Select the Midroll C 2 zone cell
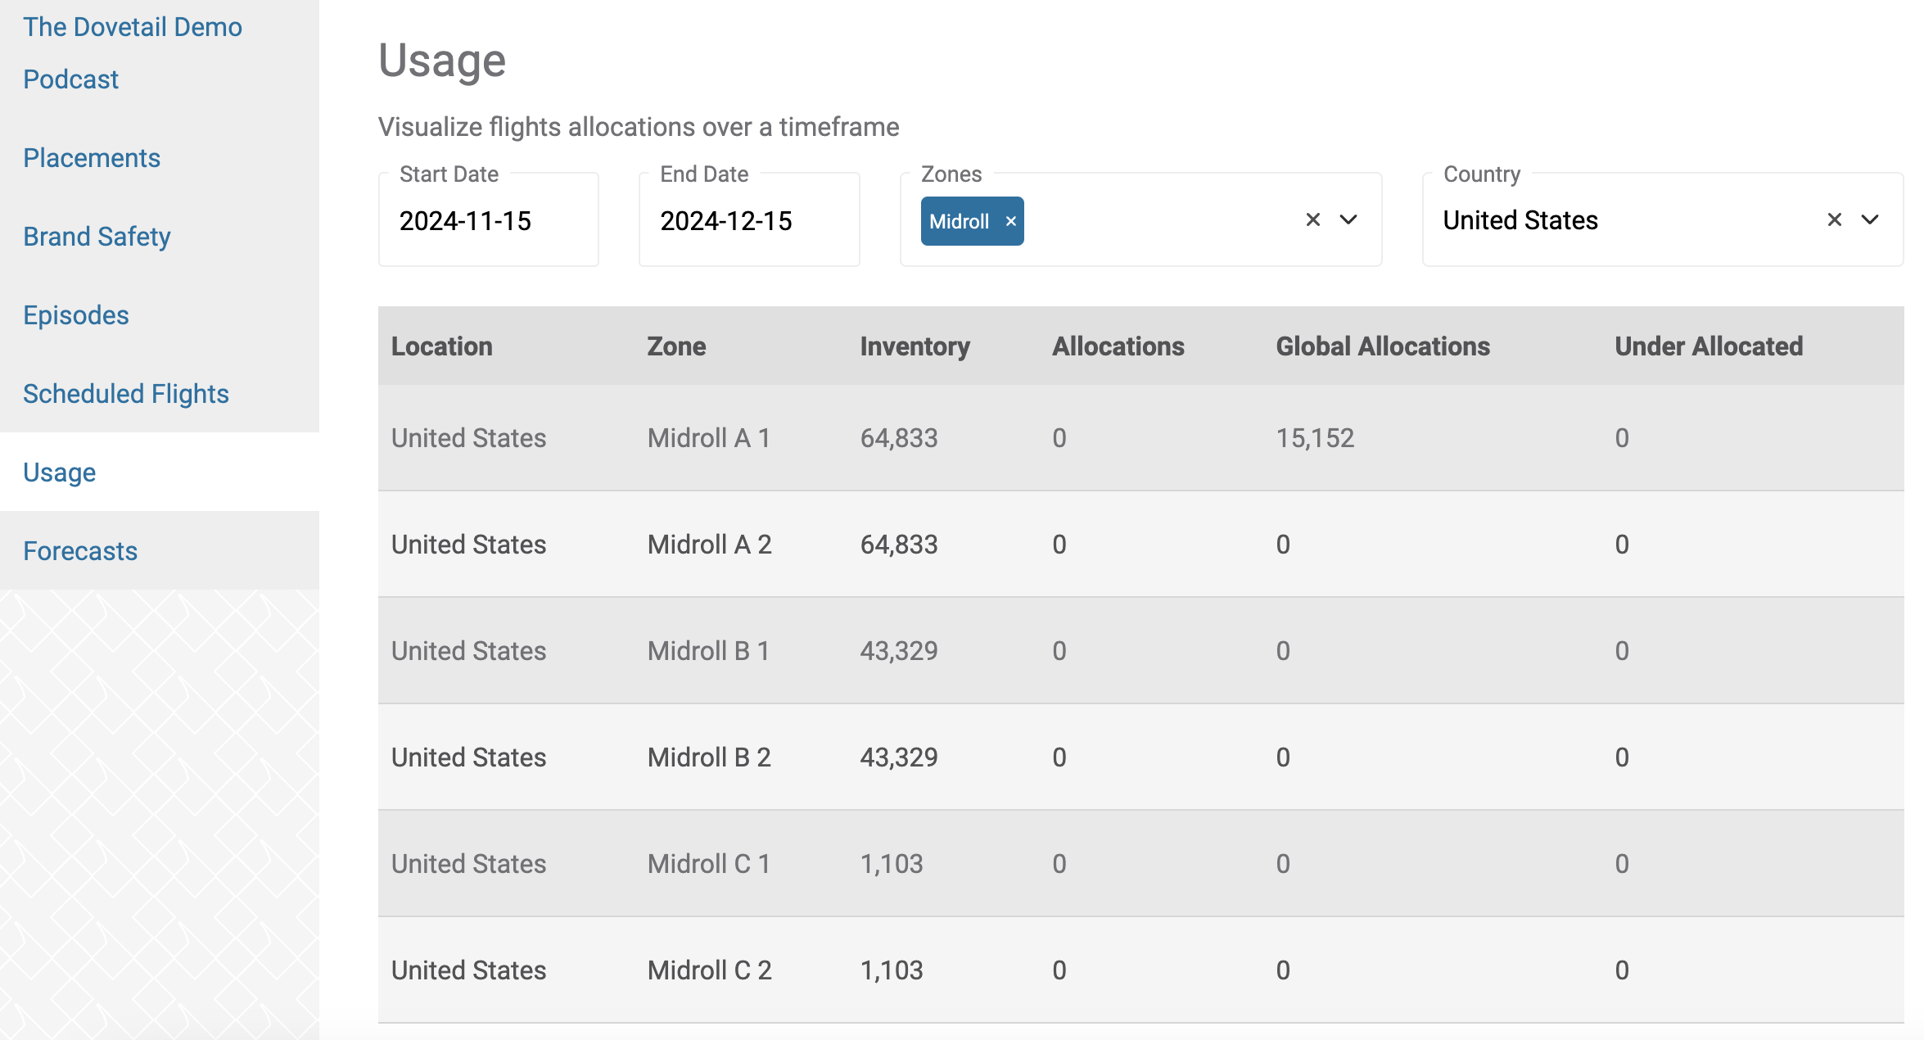Screen dimensions: 1924x1040 coord(710,970)
